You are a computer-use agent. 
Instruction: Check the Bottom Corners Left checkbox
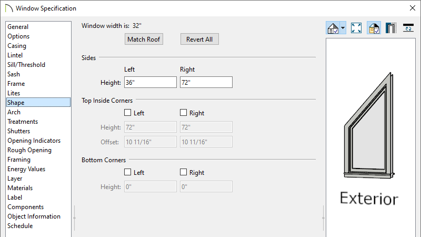[x=127, y=172]
